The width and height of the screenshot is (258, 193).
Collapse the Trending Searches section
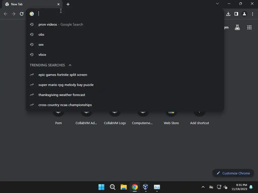coord(70,65)
